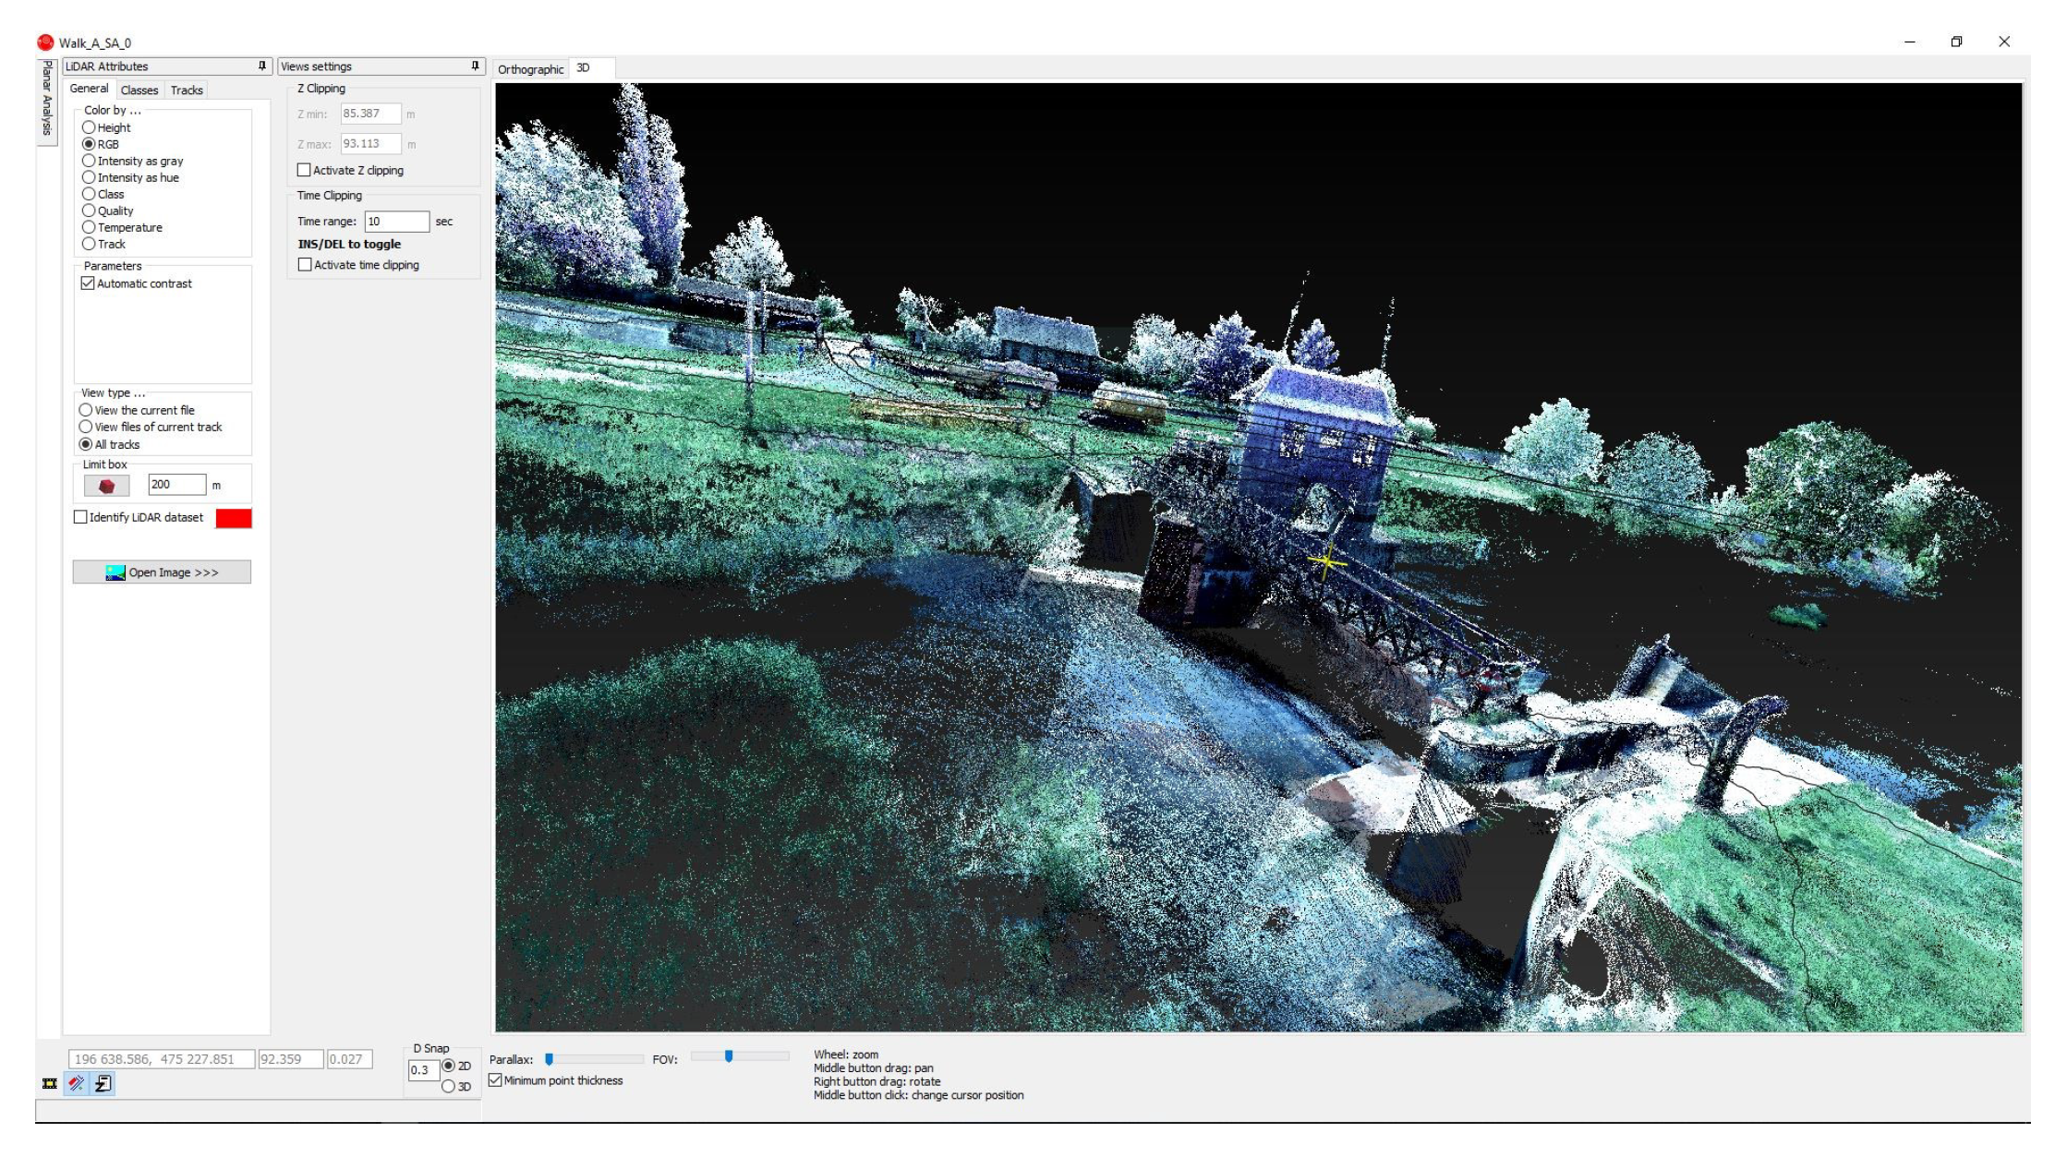
Task: Toggle the red pencil lines tool icon
Action: tap(76, 1083)
